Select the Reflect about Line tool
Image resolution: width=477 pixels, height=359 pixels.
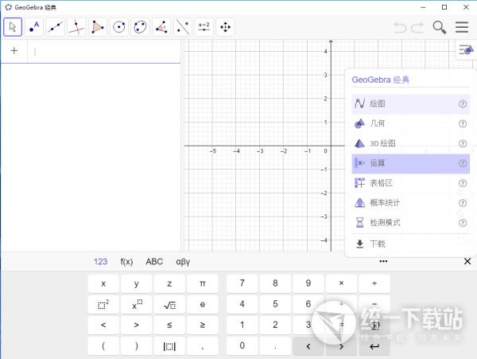183,27
